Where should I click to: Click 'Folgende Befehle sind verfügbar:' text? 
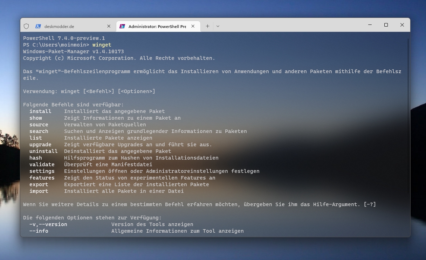coord(74,105)
